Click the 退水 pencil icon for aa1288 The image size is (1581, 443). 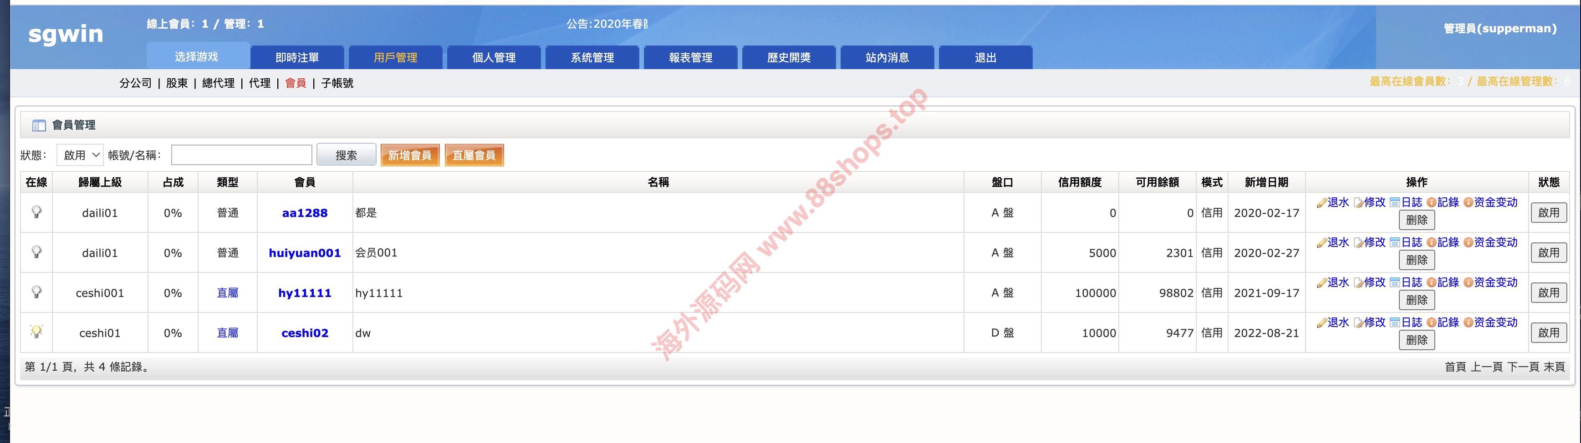coord(1321,203)
